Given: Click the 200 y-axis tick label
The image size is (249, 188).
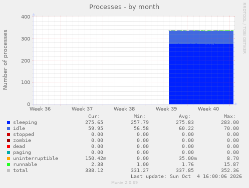Looking at the screenshot, I should [26, 60].
